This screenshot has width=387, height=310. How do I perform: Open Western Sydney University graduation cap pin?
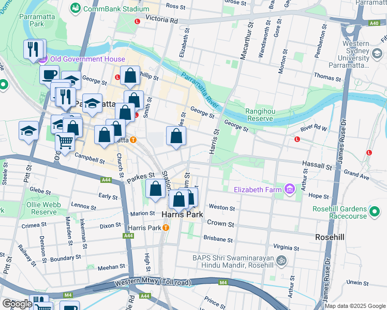click(x=377, y=54)
